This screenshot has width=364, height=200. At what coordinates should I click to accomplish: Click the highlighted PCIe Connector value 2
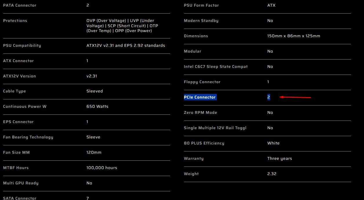(x=269, y=97)
